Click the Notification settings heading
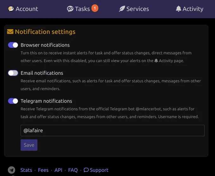Viewport: 215px width, 176px height. click(45, 32)
